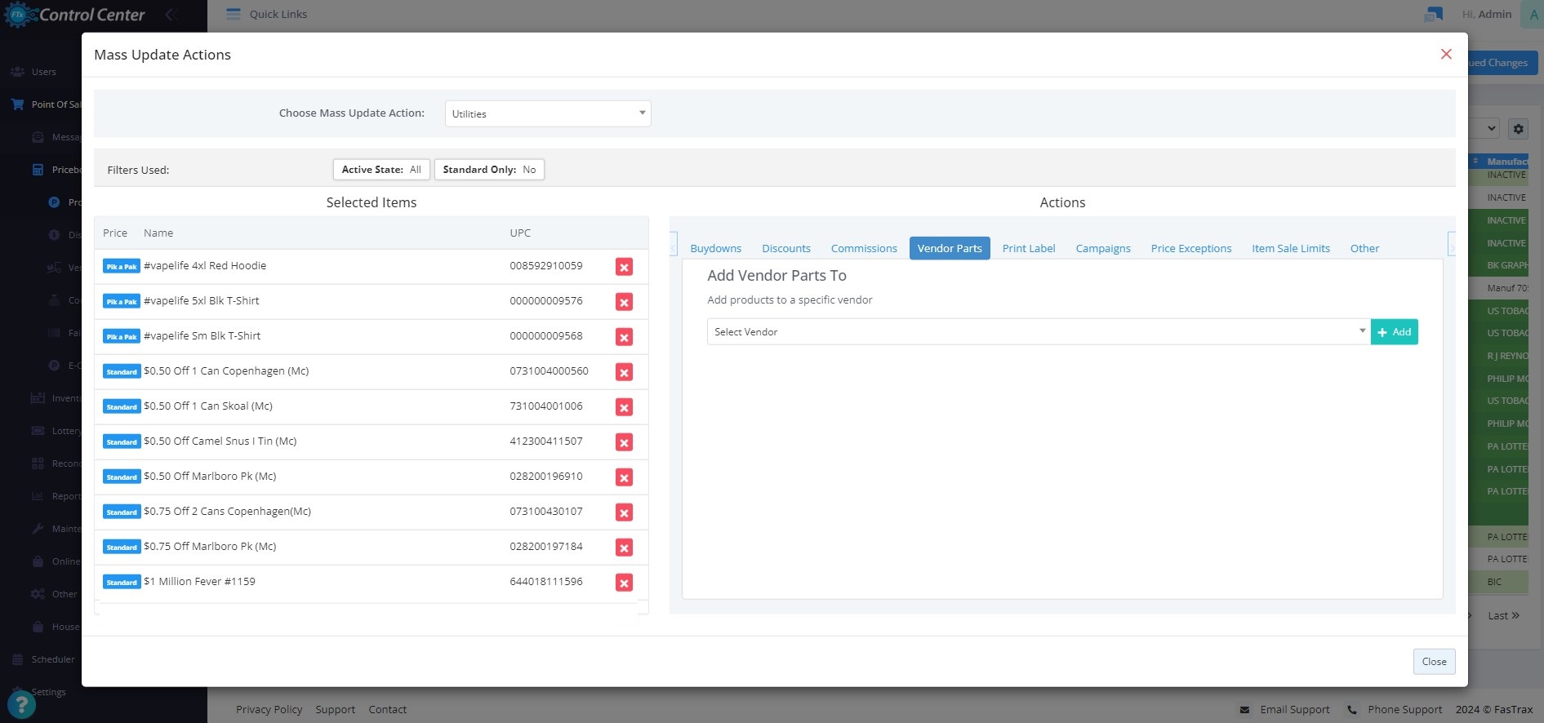Screen dimensions: 1544x723
Task: Click Phone Support in footer
Action: pyautogui.click(x=1394, y=709)
